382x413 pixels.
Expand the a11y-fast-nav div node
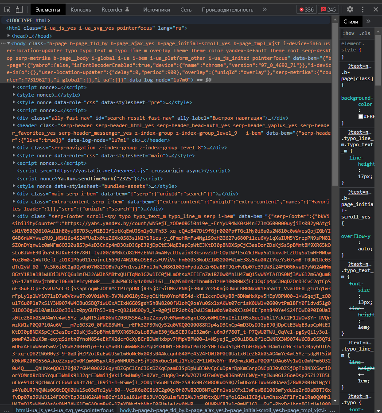pyautogui.click(x=15, y=118)
